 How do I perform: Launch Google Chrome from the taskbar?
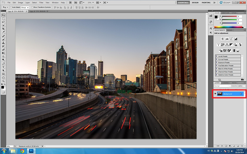tap(22, 151)
